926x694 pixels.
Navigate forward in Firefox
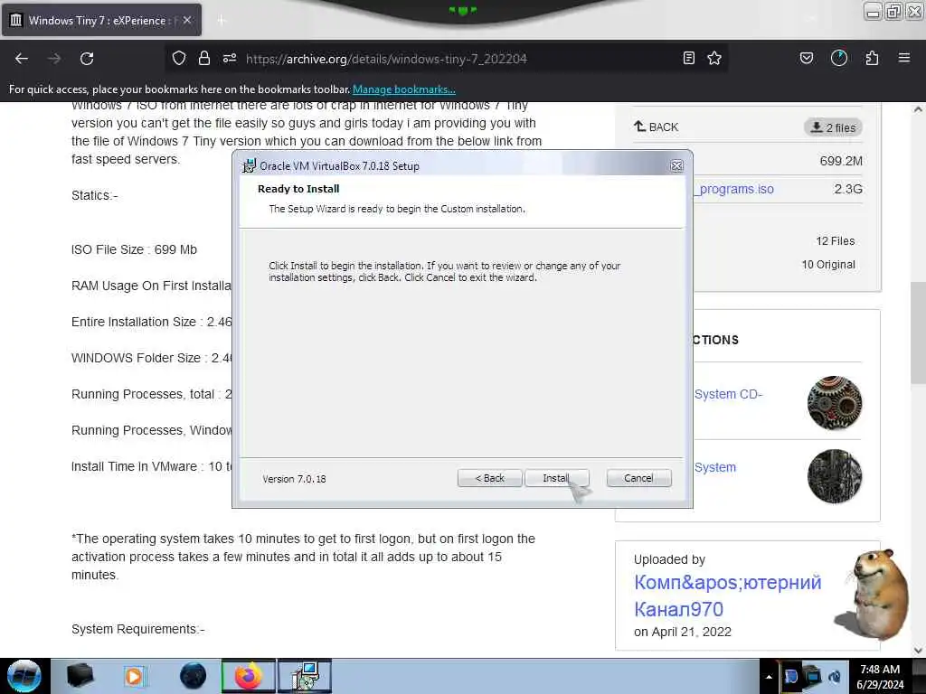point(53,59)
